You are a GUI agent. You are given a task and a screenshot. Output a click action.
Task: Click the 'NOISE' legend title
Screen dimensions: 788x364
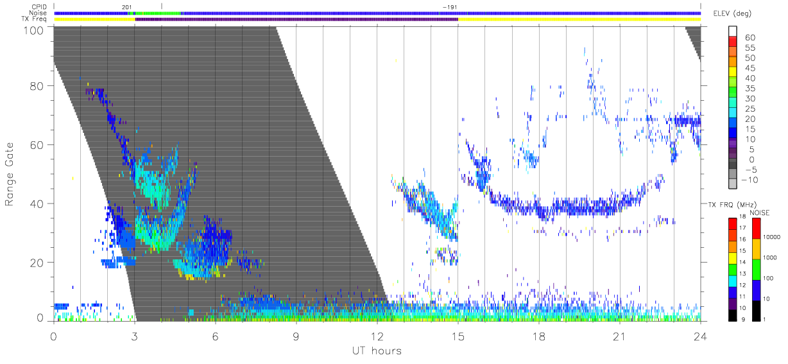761,212
